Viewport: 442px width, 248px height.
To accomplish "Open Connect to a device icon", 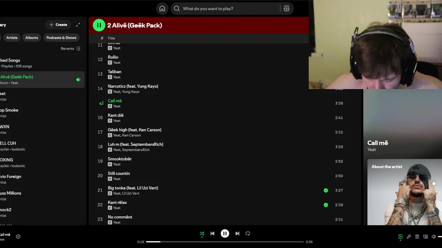I will pyautogui.click(x=425, y=237).
